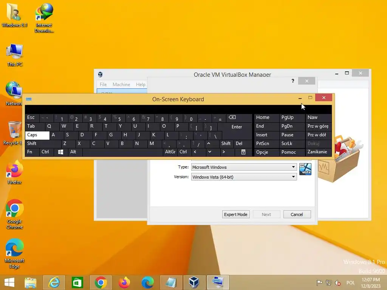Open the notepad-style taskbar icon

[171, 282]
